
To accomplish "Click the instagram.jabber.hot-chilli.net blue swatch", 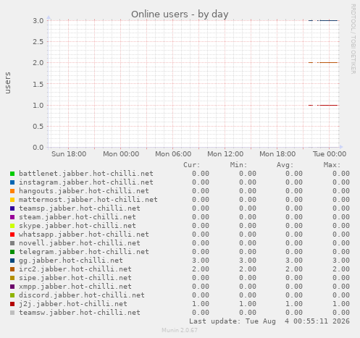I will [12, 182].
